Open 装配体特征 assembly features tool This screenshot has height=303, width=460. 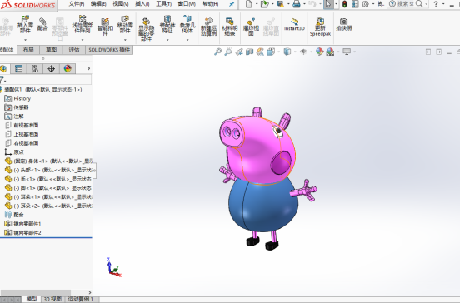click(x=167, y=25)
